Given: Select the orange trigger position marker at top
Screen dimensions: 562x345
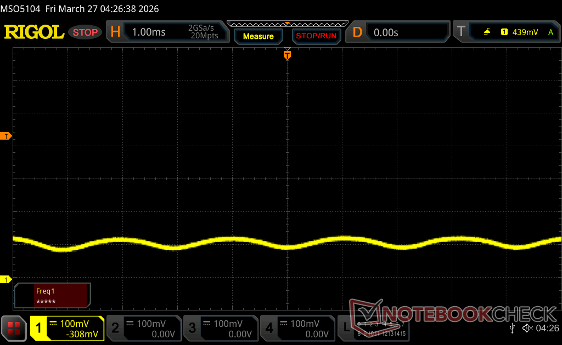Looking at the screenshot, I should coord(286,54).
